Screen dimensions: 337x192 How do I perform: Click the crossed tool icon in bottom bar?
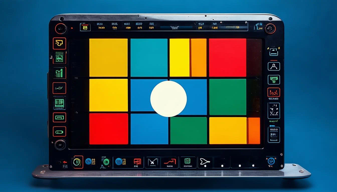point(152,162)
